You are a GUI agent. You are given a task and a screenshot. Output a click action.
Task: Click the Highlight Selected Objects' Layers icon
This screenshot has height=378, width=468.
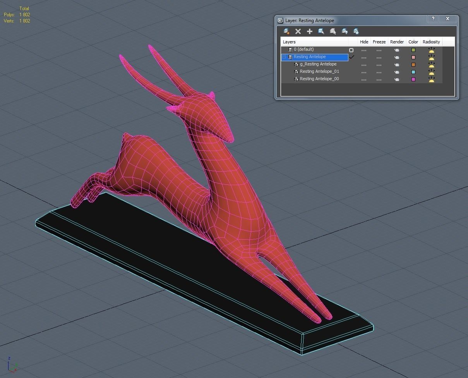tap(333, 31)
